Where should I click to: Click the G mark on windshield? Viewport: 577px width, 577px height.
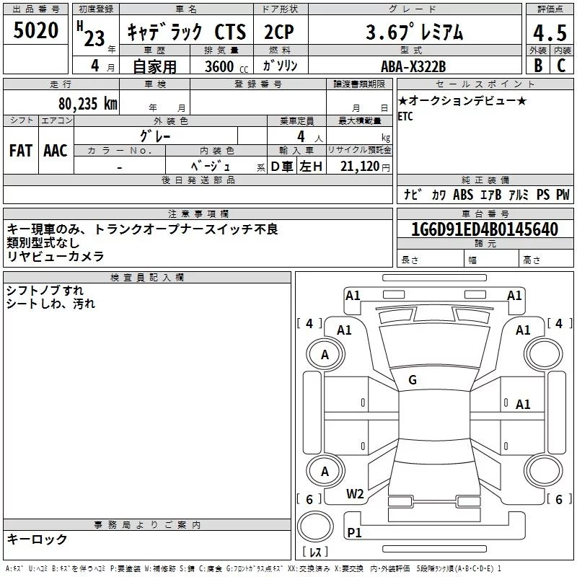click(413, 380)
